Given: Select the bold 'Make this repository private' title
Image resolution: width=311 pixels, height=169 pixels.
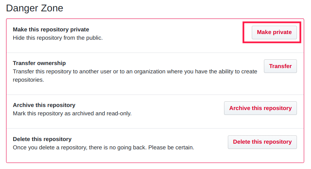Looking at the screenshot, I should tap(51, 29).
